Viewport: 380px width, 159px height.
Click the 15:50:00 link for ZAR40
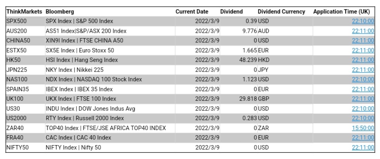363,128
